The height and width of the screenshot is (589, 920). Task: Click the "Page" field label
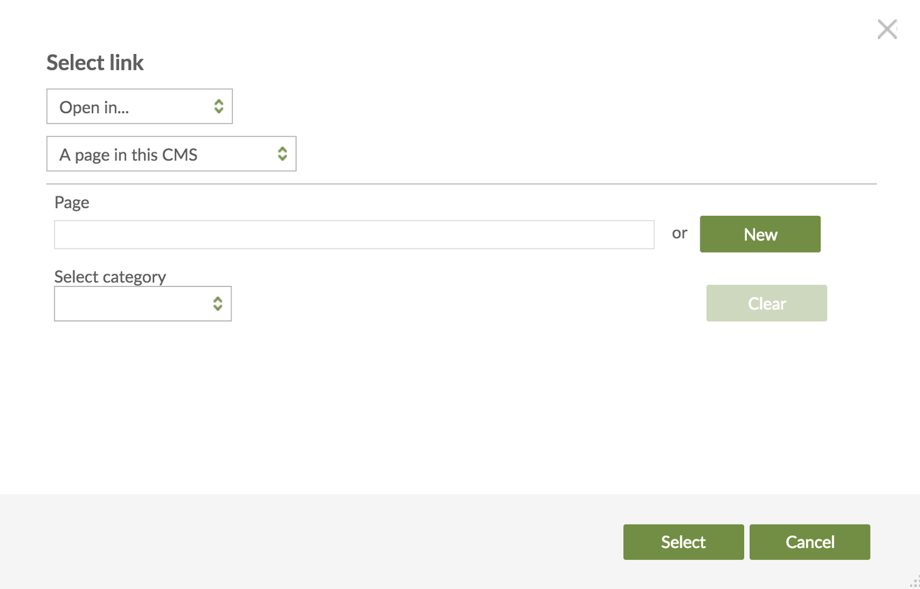72,202
